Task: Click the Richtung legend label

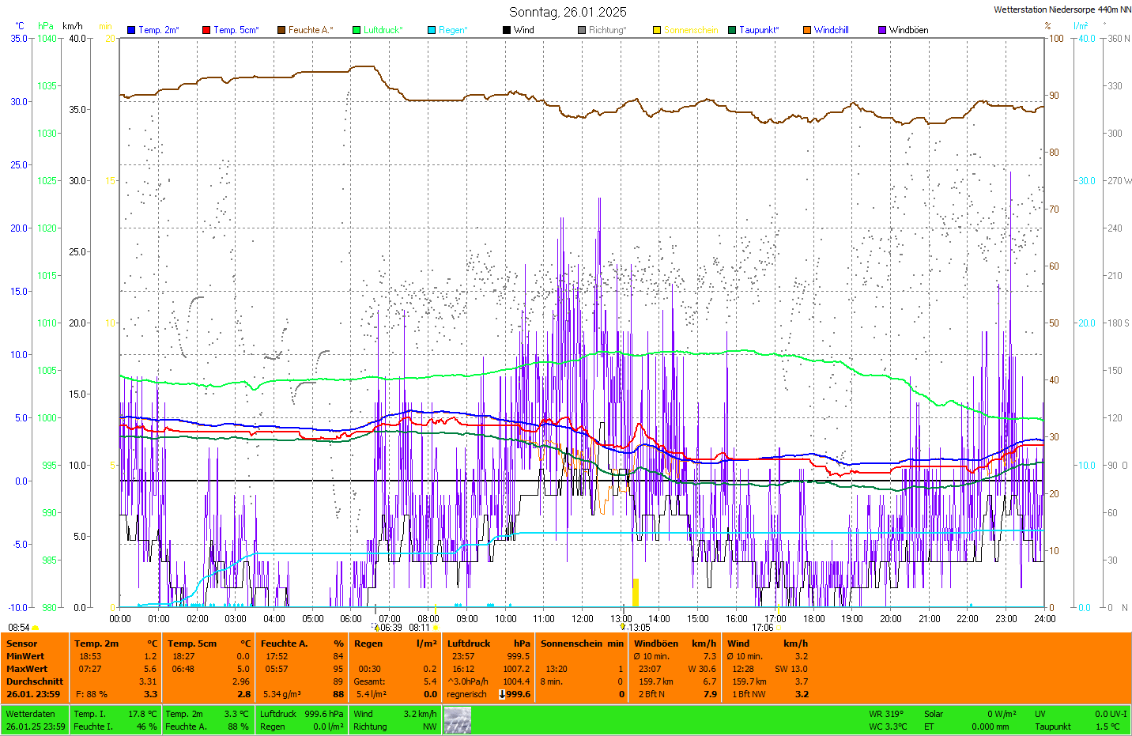Action: click(x=607, y=30)
